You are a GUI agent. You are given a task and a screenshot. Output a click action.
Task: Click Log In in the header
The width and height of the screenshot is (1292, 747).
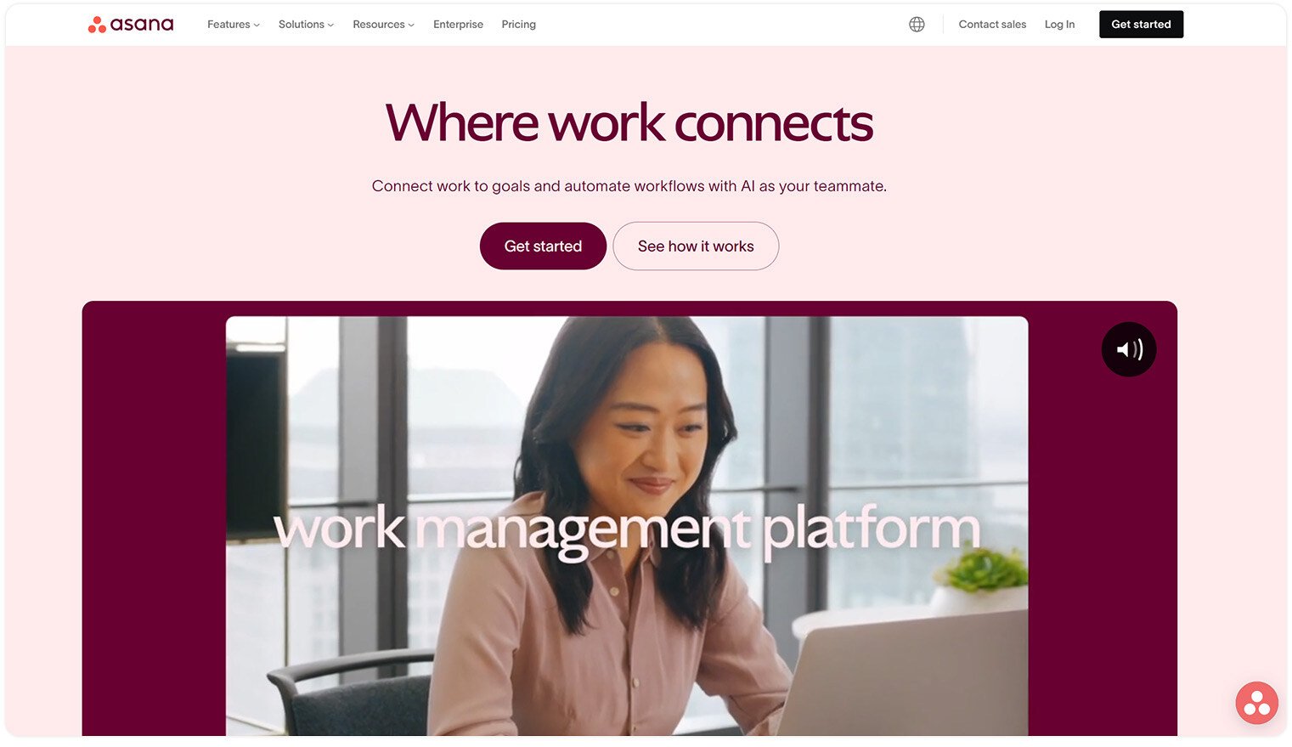(x=1059, y=25)
